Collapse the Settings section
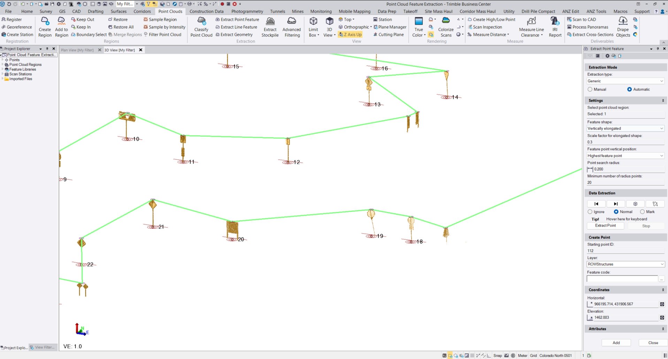This screenshot has height=359, width=668. pyautogui.click(x=663, y=101)
